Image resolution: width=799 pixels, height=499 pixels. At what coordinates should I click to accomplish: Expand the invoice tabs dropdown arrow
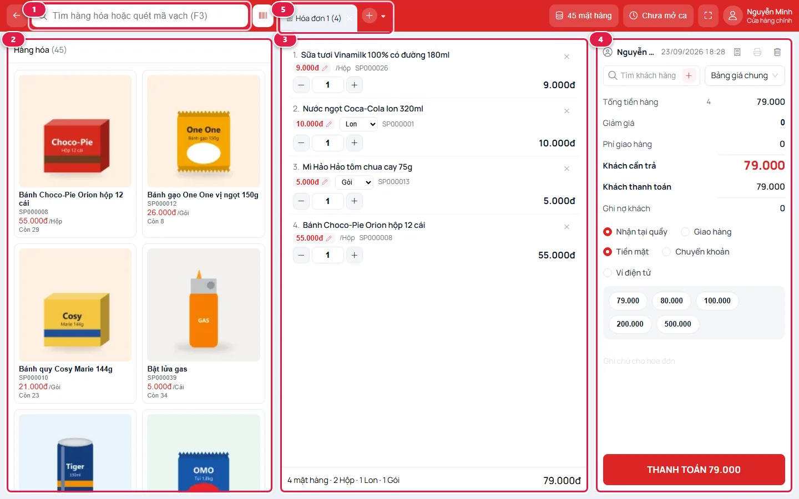point(383,16)
